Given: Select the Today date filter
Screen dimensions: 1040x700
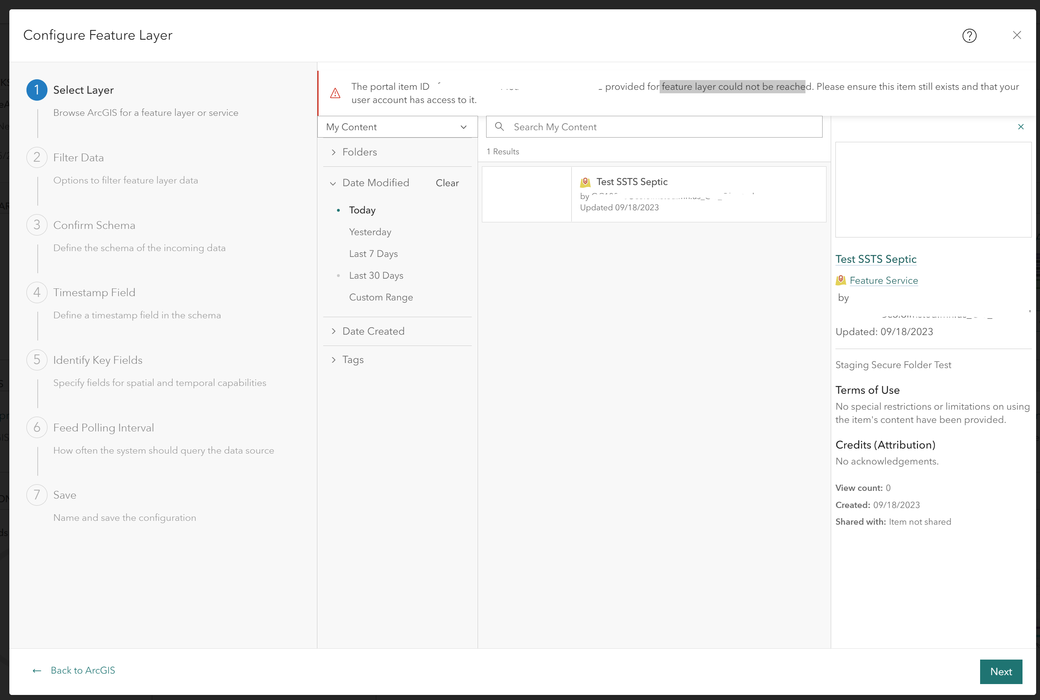Looking at the screenshot, I should tap(362, 210).
